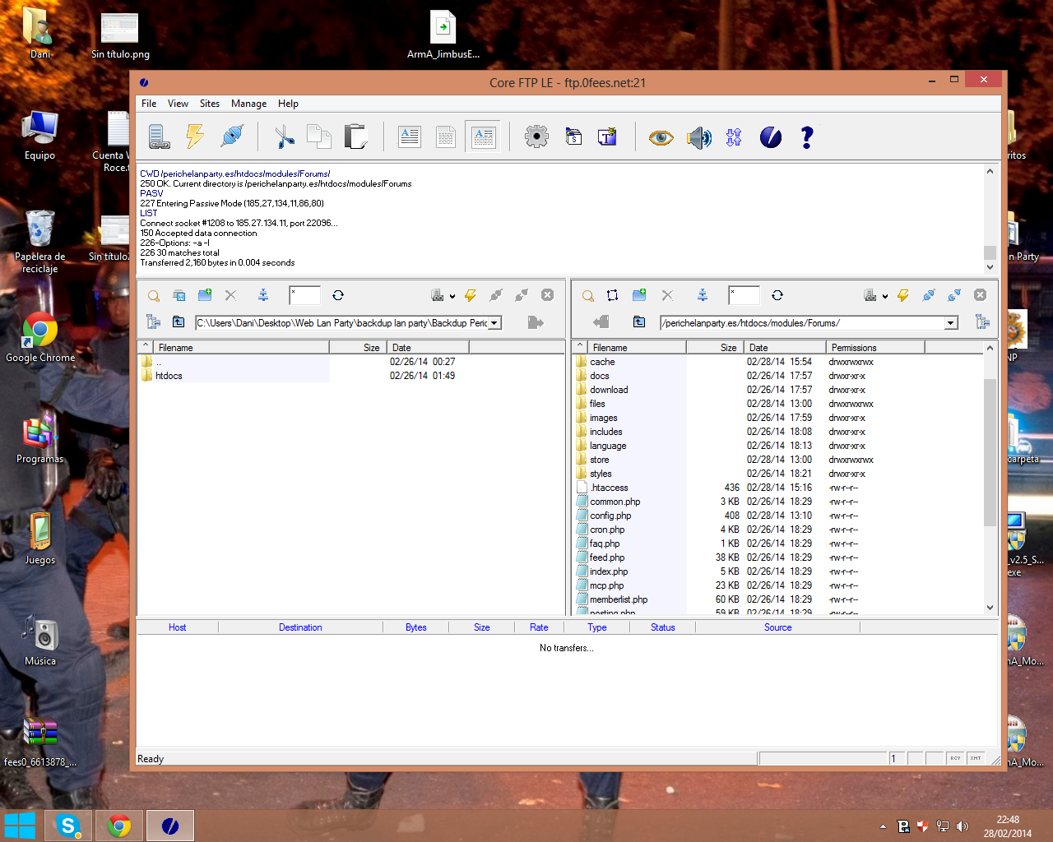Select the highlighted third text view icon

point(483,136)
